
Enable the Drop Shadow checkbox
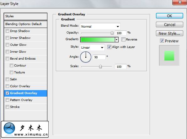click(7, 31)
